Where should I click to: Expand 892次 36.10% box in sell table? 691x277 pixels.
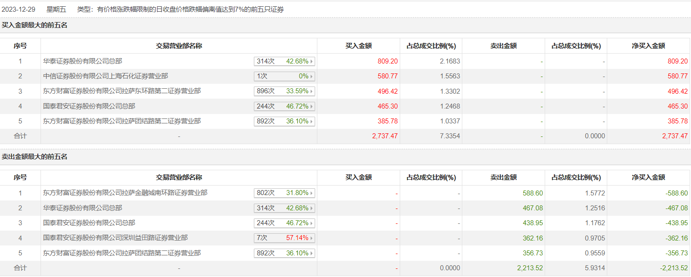point(284,253)
